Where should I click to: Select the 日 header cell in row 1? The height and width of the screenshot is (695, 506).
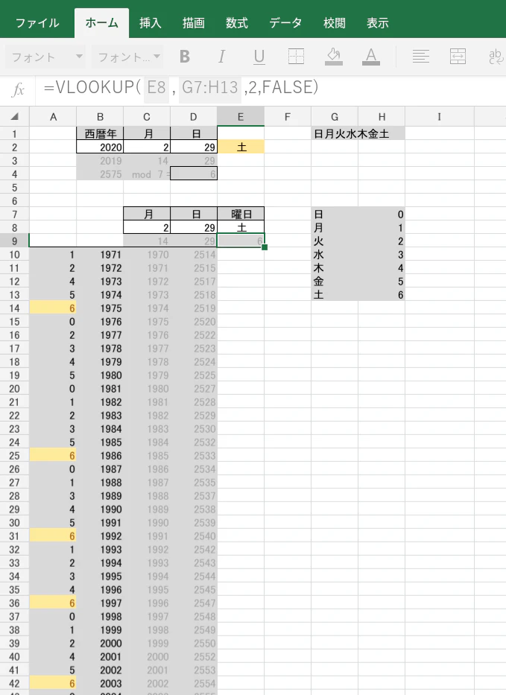194,133
